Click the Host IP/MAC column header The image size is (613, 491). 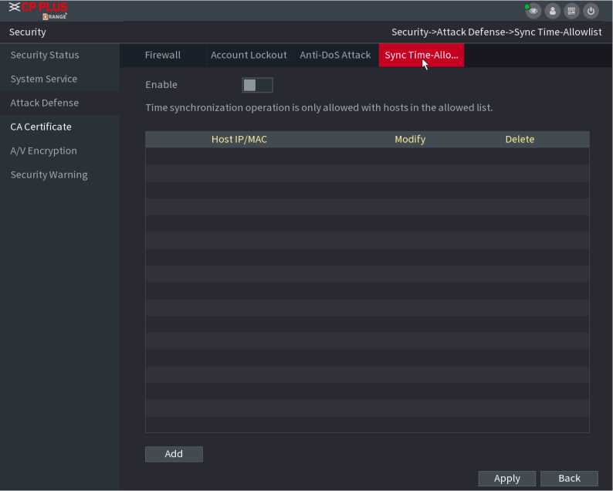coord(239,140)
